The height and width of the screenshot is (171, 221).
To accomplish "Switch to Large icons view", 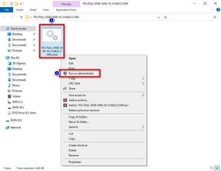I will [x=217, y=168].
